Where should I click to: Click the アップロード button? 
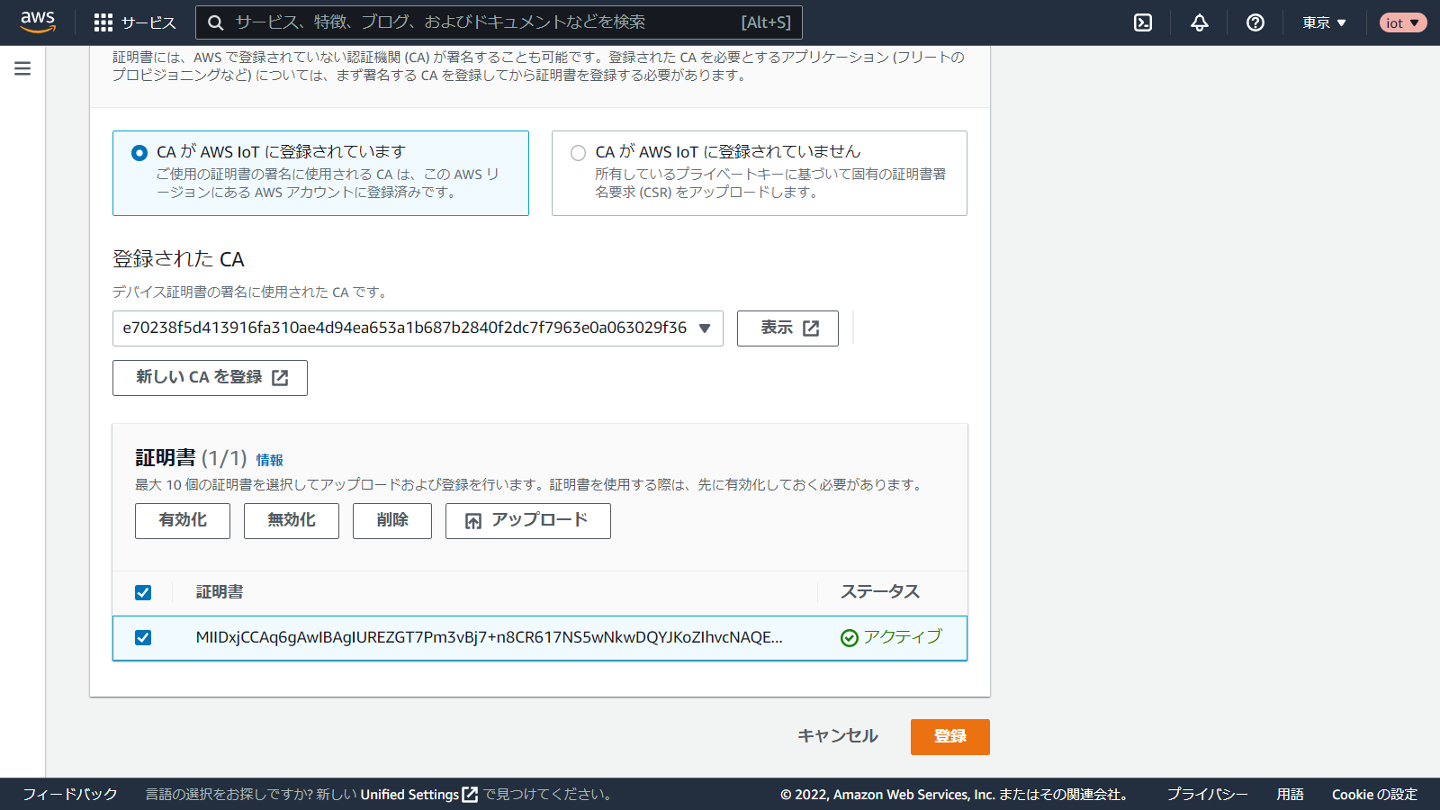tap(527, 521)
